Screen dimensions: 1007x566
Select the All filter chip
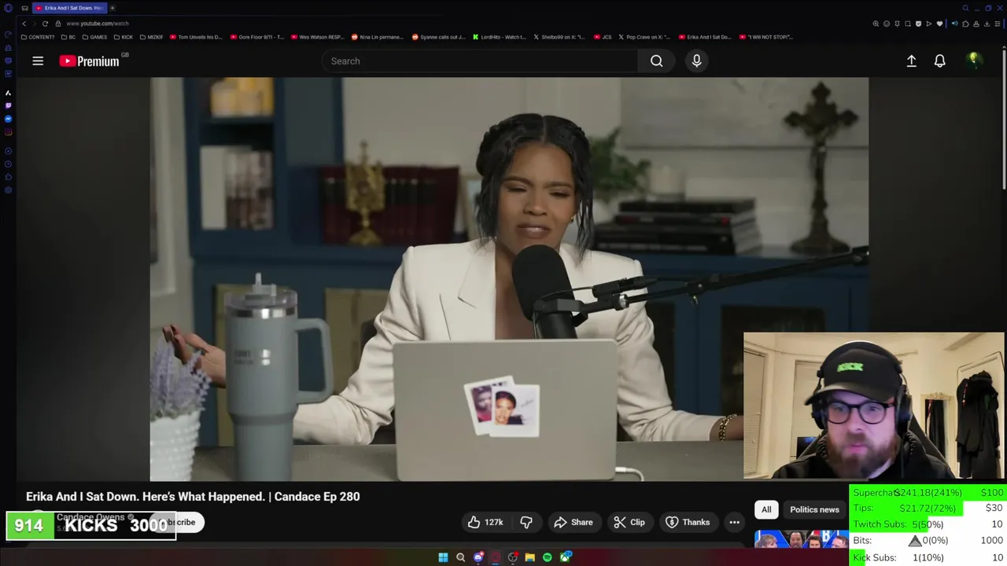point(766,509)
